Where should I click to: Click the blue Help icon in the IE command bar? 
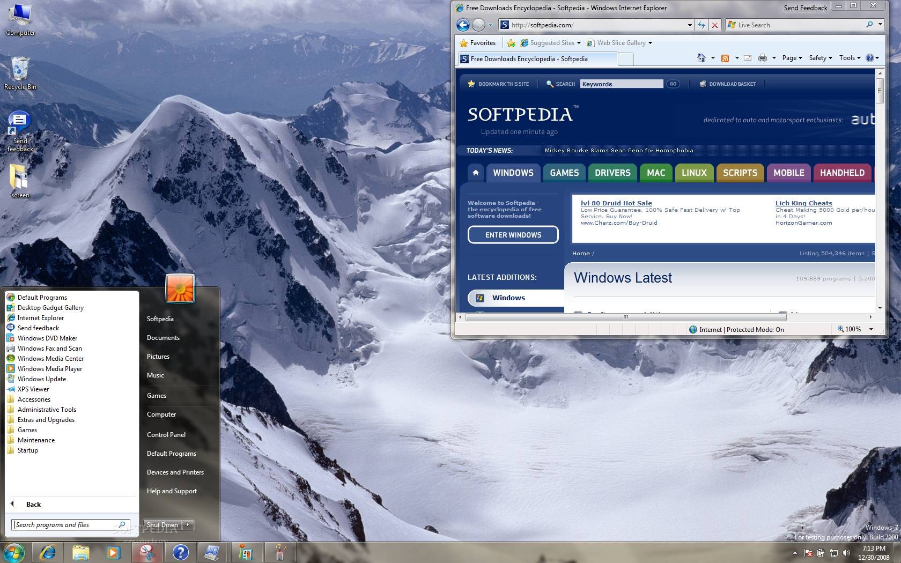click(870, 58)
